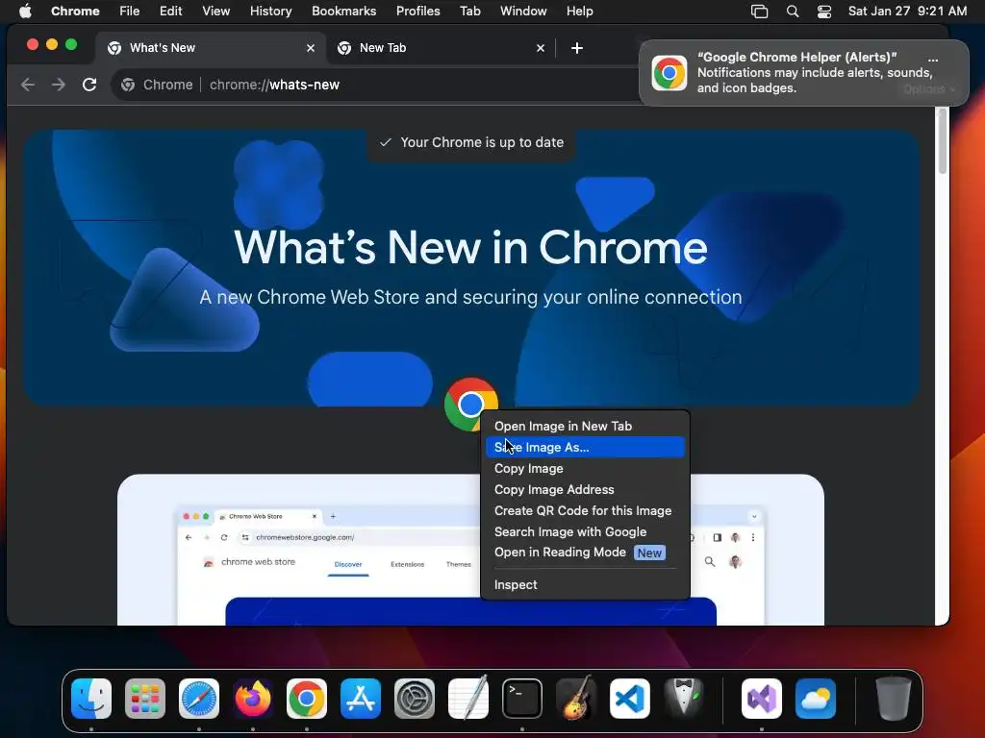Open Control Center icon in menu bar
This screenshot has width=985, height=738.
(824, 12)
